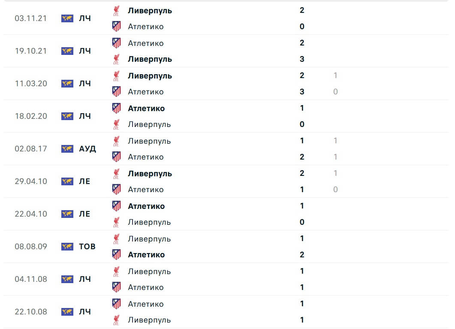Screen dimensions: 455x329
Task: Click world flag icon beside 22.04.10
Action: click(x=67, y=214)
